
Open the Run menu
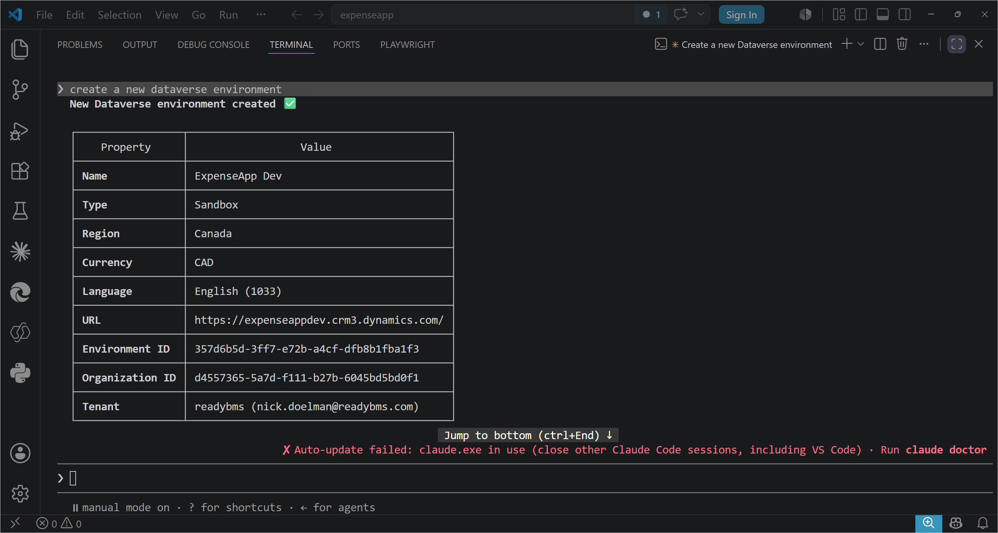point(228,15)
